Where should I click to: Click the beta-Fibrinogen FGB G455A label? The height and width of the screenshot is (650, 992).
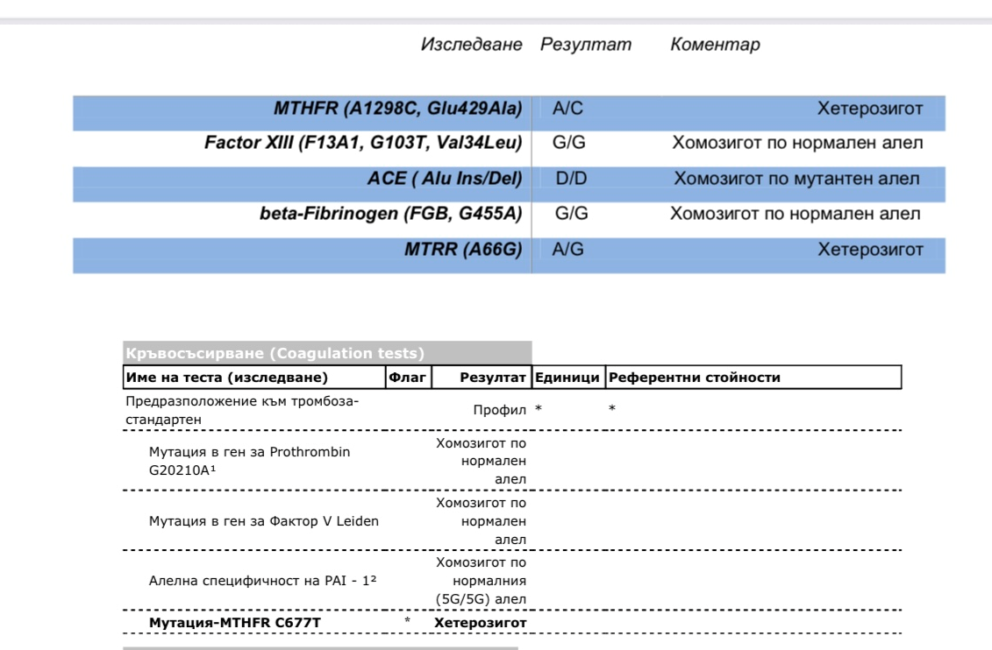click(390, 214)
